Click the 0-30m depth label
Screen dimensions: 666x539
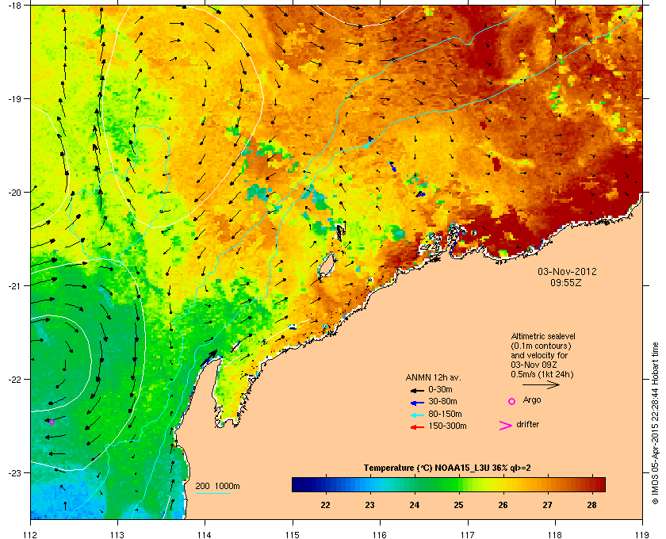[x=440, y=389]
